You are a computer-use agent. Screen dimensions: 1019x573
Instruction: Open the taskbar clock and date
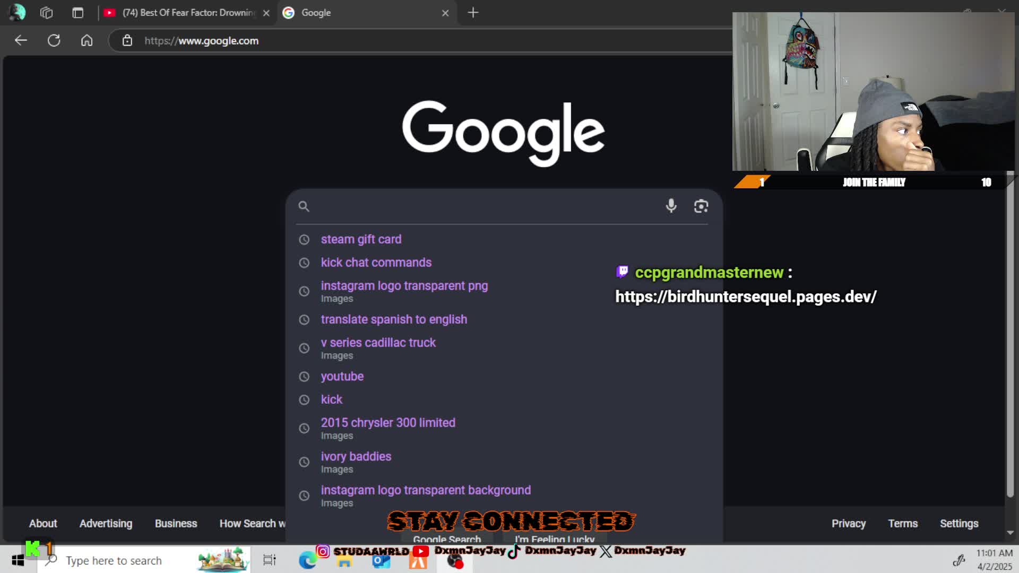[995, 560]
